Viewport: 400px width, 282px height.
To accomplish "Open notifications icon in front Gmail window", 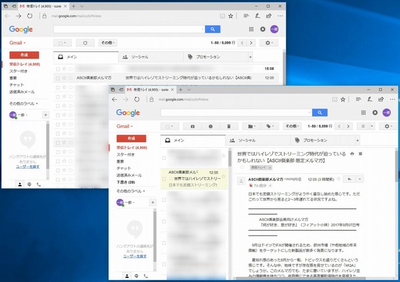I will pyautogui.click(x=375, y=112).
